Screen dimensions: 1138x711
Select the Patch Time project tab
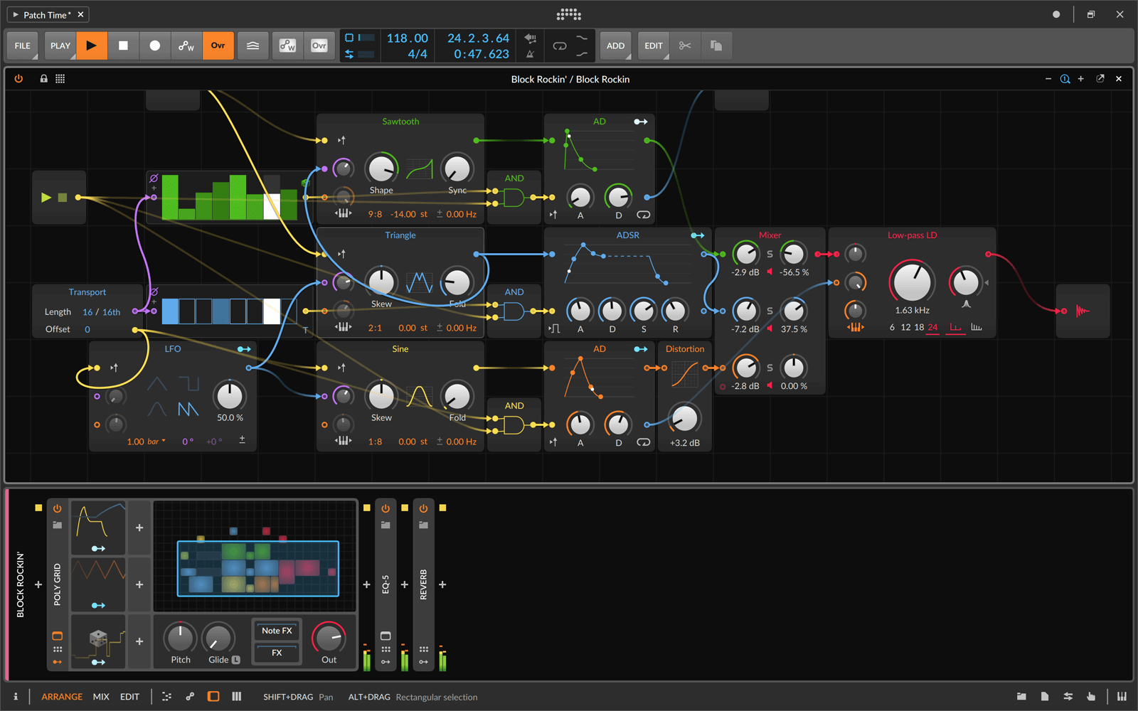pos(44,14)
